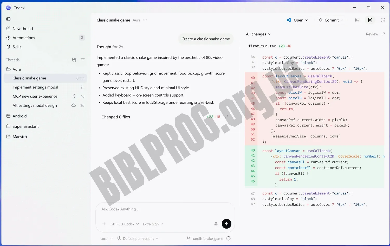
Task: Click the first_run.tsx file name
Action: (262, 46)
